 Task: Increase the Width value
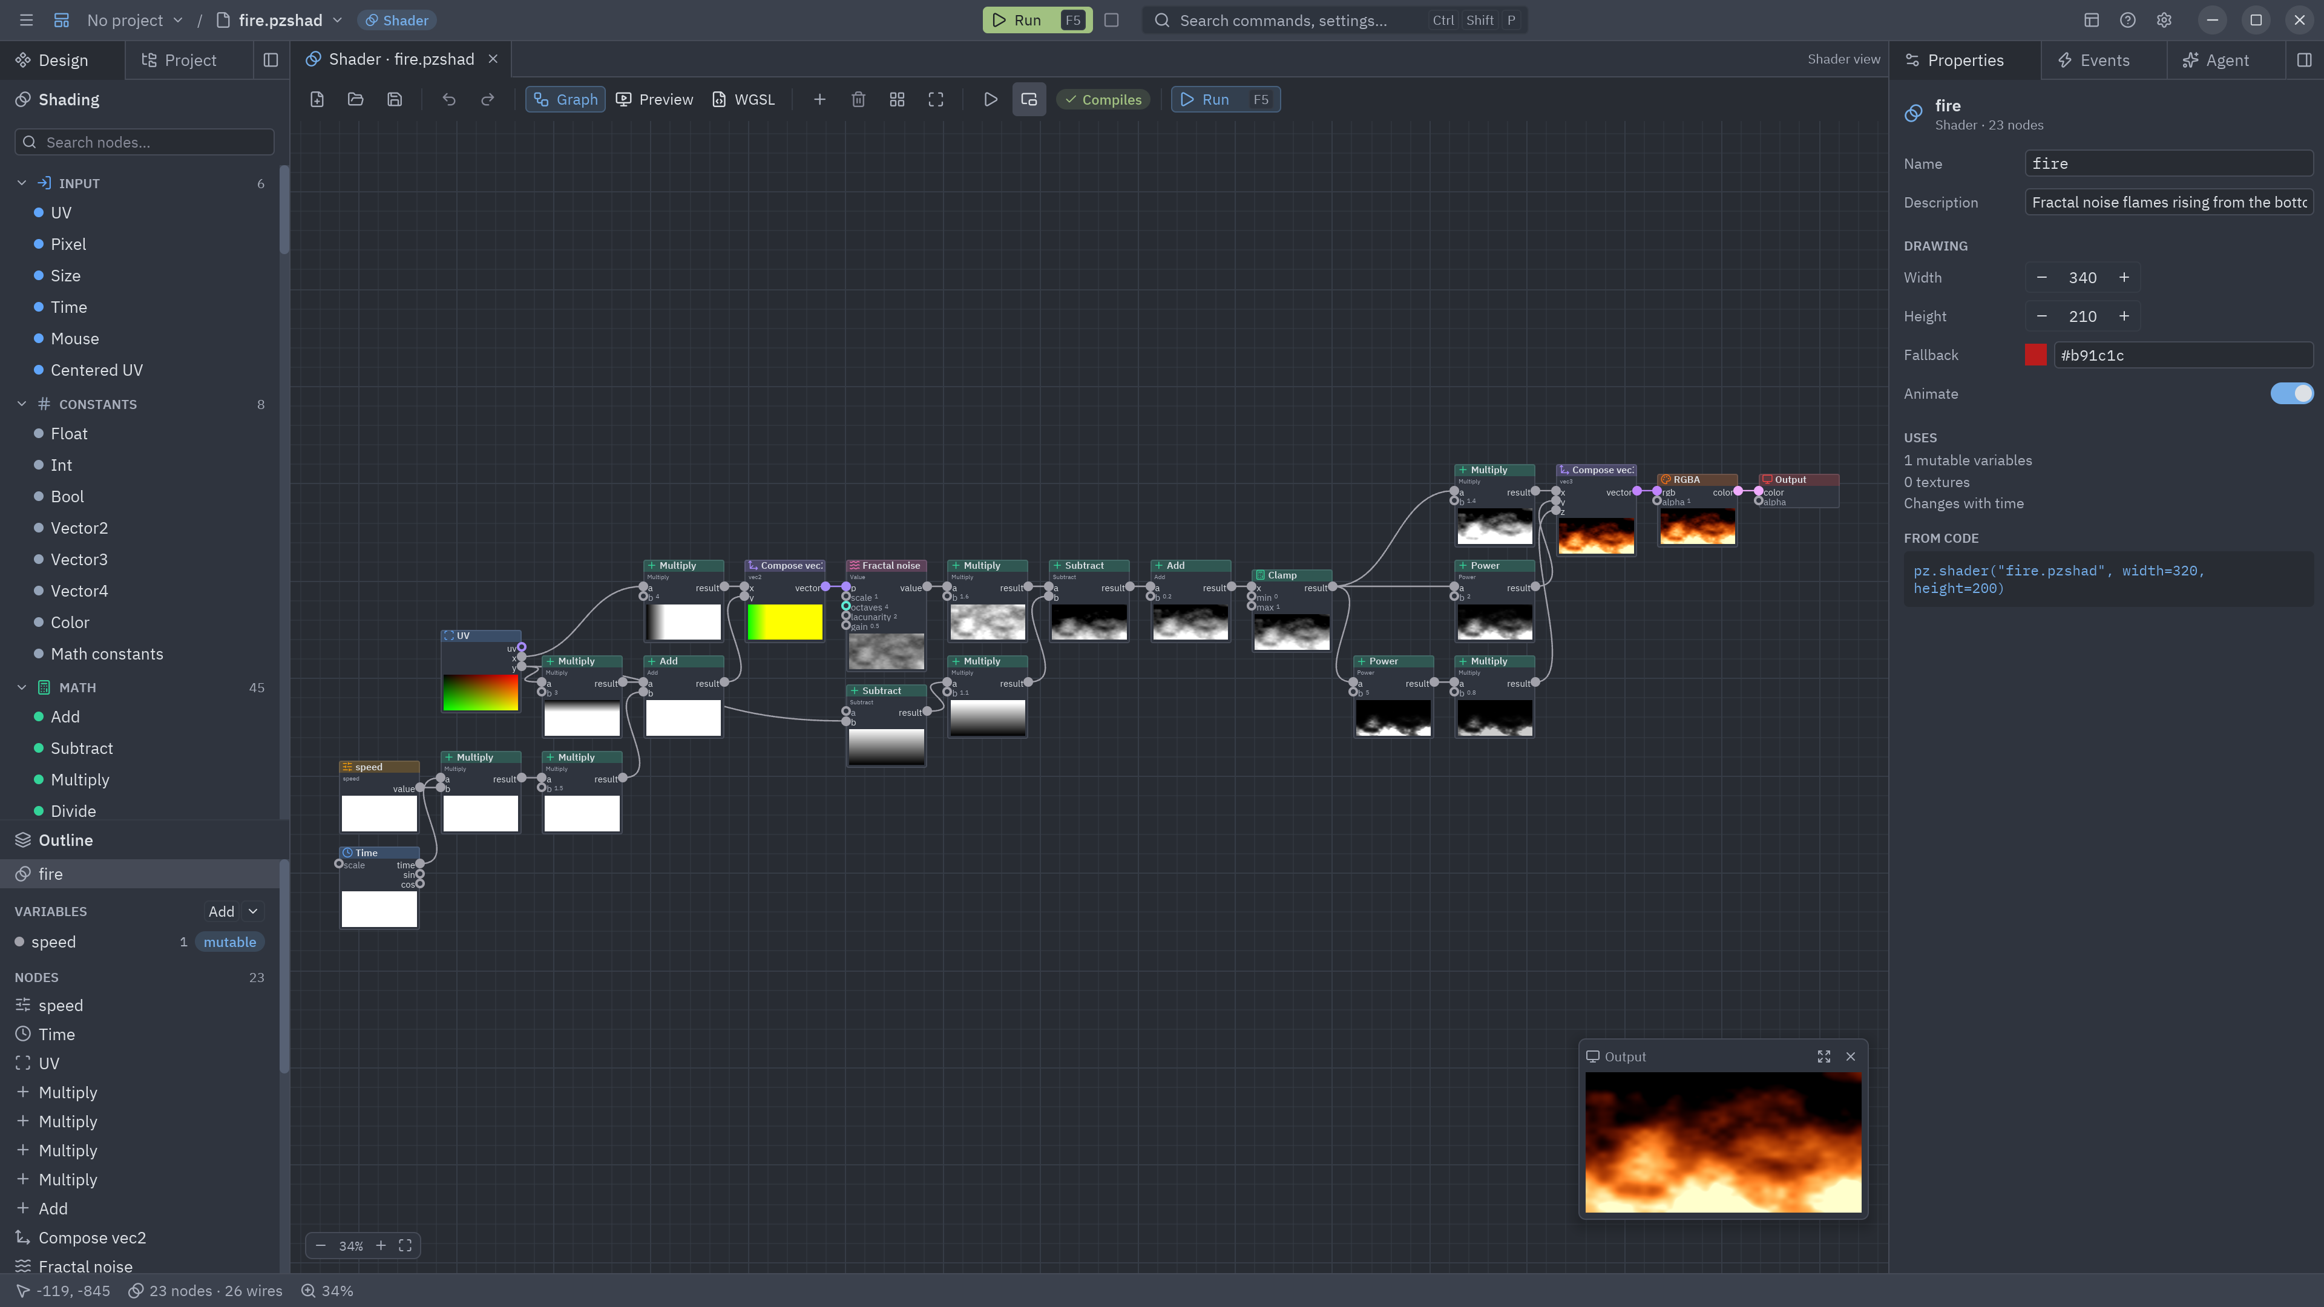(x=2124, y=277)
